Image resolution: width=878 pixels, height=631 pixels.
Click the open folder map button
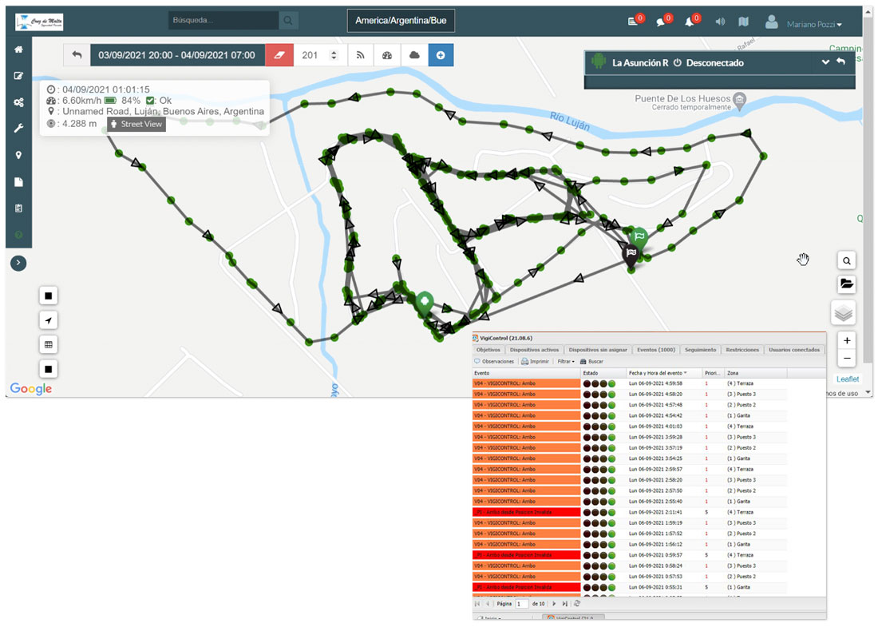click(x=847, y=284)
